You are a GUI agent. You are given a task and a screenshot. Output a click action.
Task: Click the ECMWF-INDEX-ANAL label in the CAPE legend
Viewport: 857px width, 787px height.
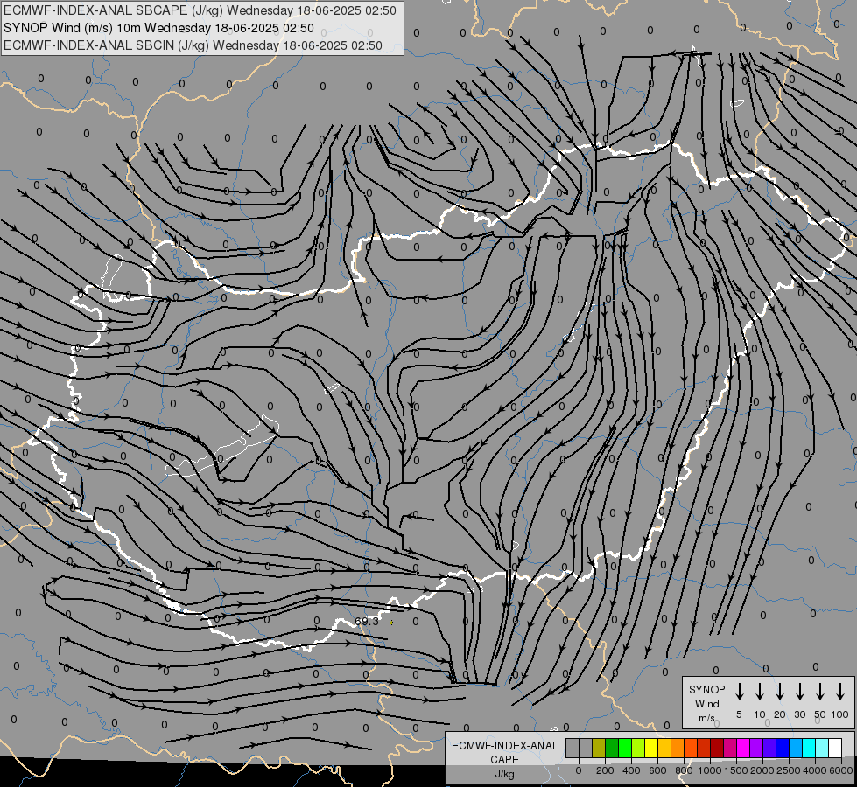click(x=504, y=746)
